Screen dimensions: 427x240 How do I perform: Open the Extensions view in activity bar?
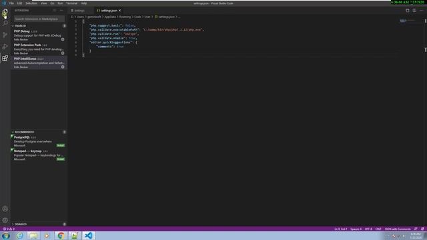tap(5, 58)
